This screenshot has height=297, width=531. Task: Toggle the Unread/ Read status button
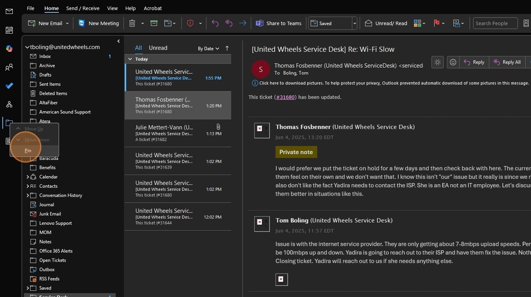click(386, 23)
